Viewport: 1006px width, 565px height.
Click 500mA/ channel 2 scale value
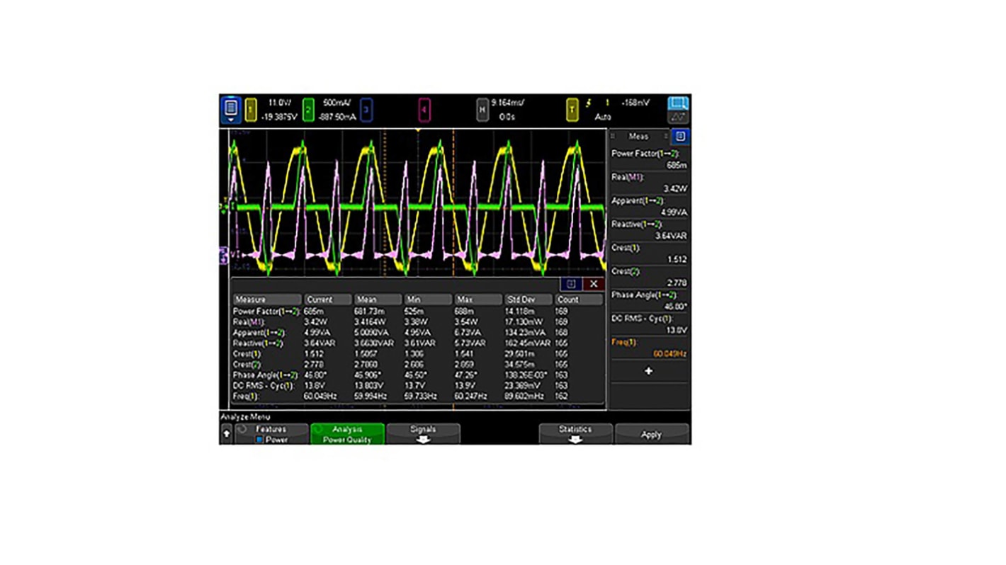pos(337,103)
